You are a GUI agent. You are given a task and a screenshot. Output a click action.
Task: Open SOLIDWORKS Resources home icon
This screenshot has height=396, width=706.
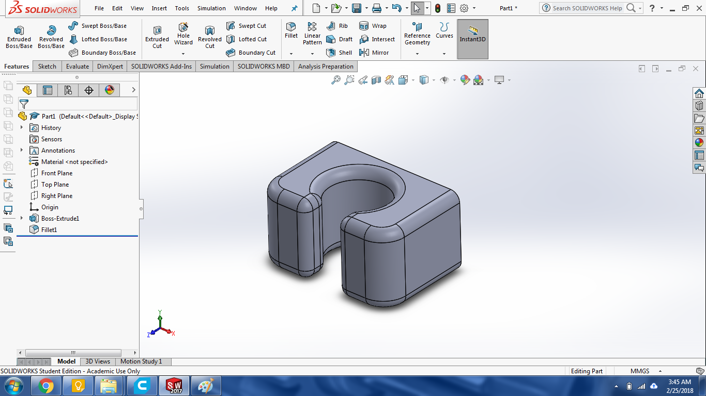pos(699,93)
